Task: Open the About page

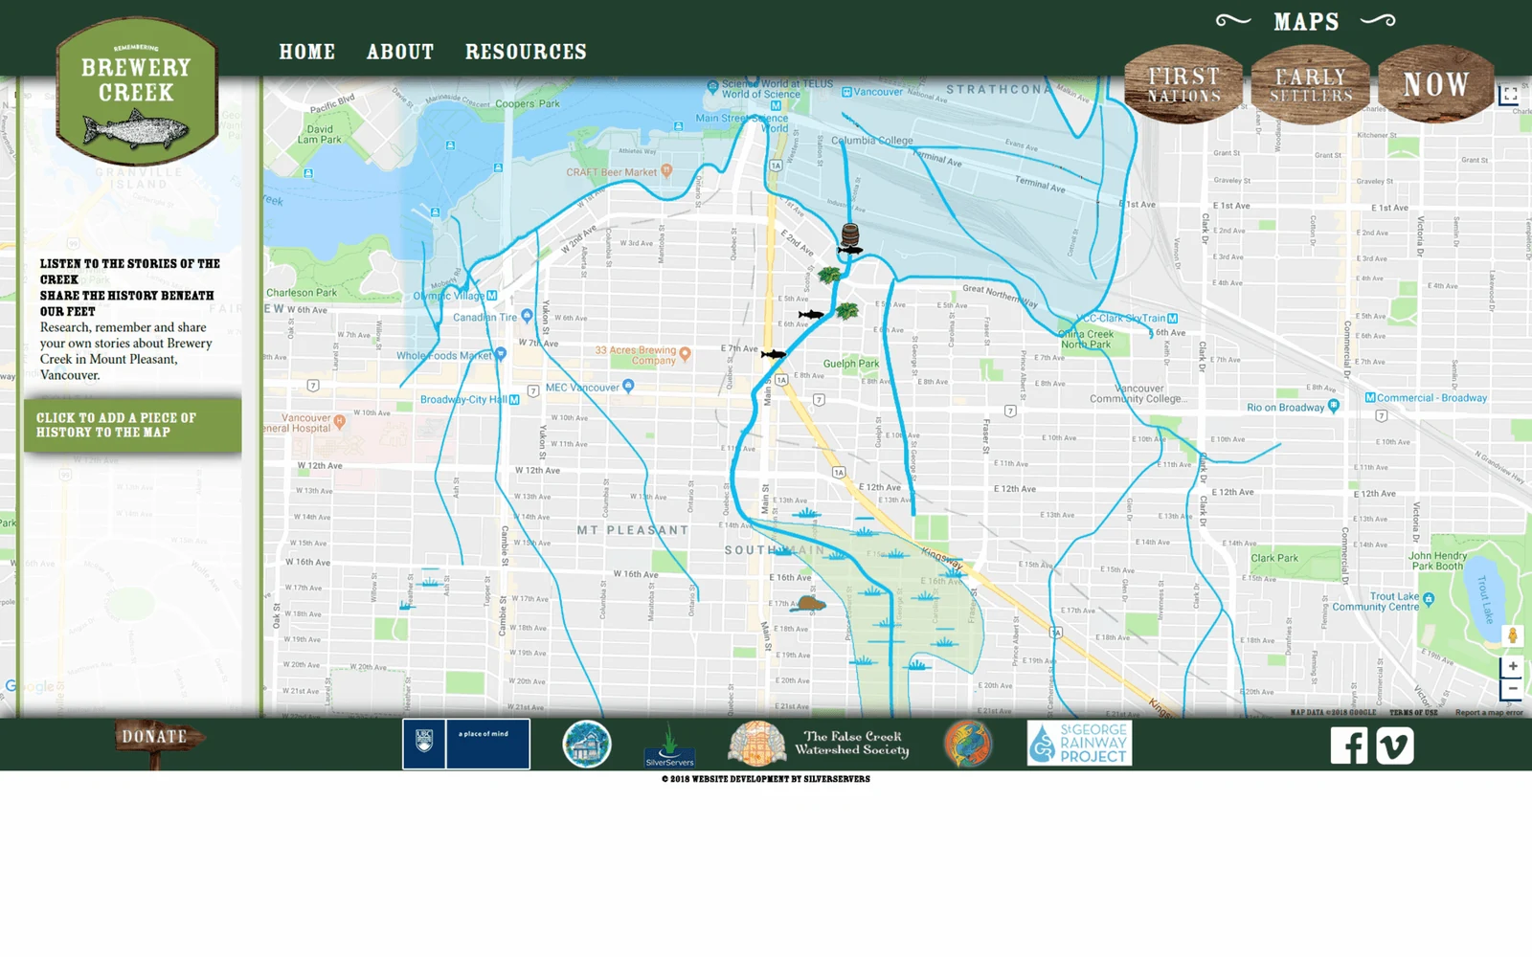Action: [x=400, y=52]
